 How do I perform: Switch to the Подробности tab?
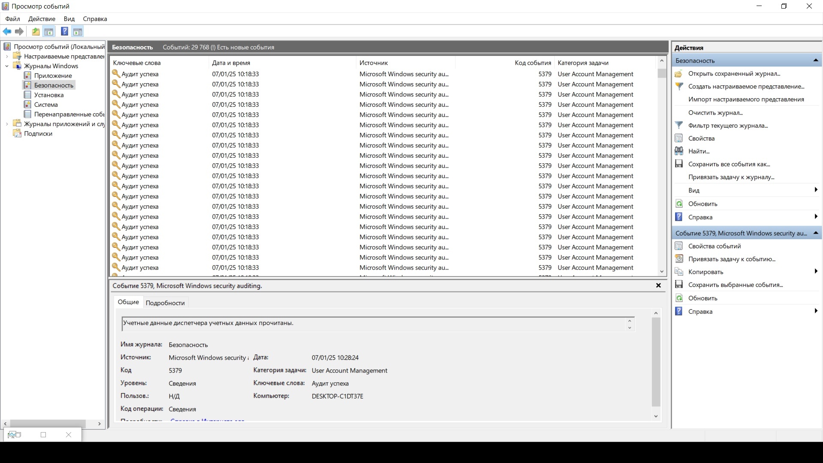pyautogui.click(x=165, y=303)
